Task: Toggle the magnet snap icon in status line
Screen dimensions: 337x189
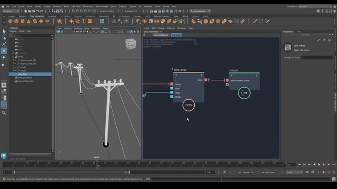Action: [x=94, y=11]
